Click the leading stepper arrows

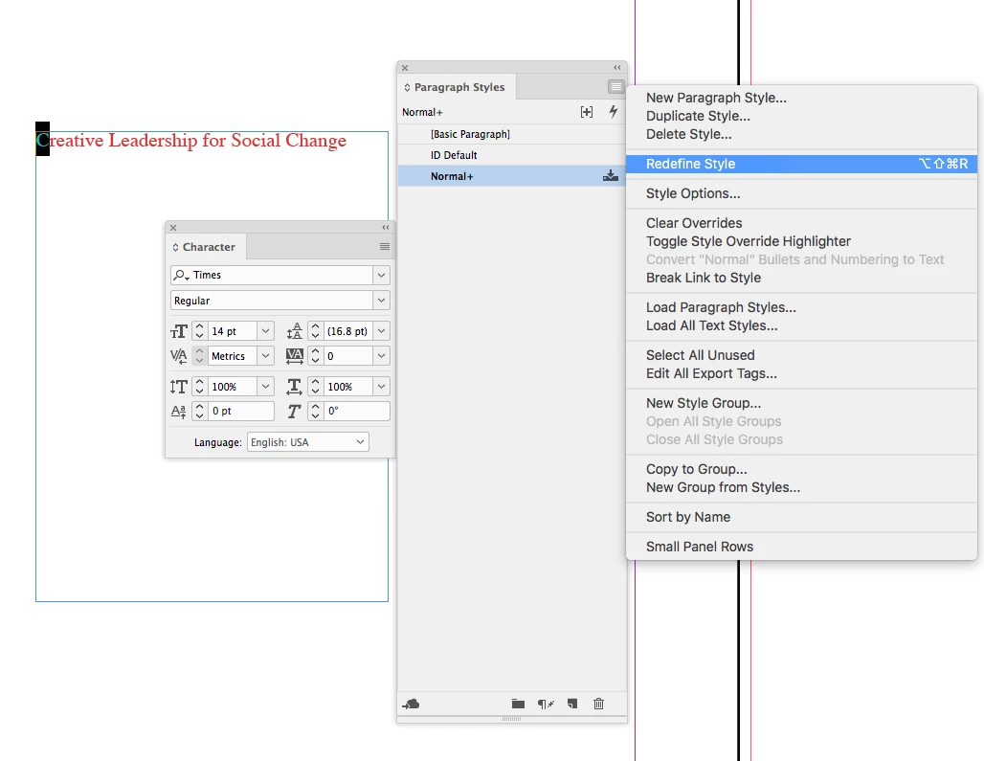[x=315, y=330]
